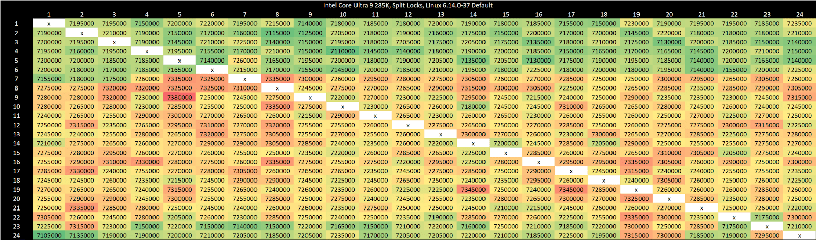Click 7315000 in row 12, column 2
The height and width of the screenshot is (240, 816).
coord(82,125)
